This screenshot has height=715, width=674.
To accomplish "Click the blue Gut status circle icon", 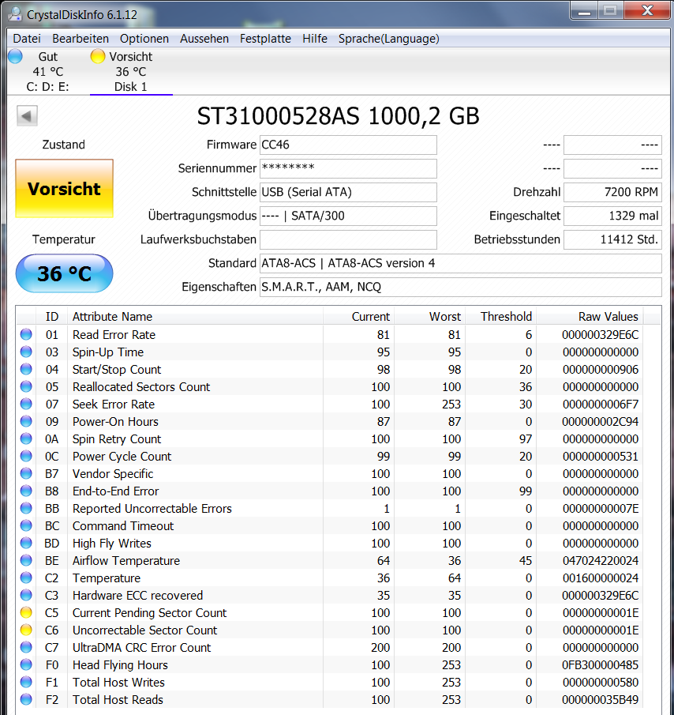I will point(16,56).
